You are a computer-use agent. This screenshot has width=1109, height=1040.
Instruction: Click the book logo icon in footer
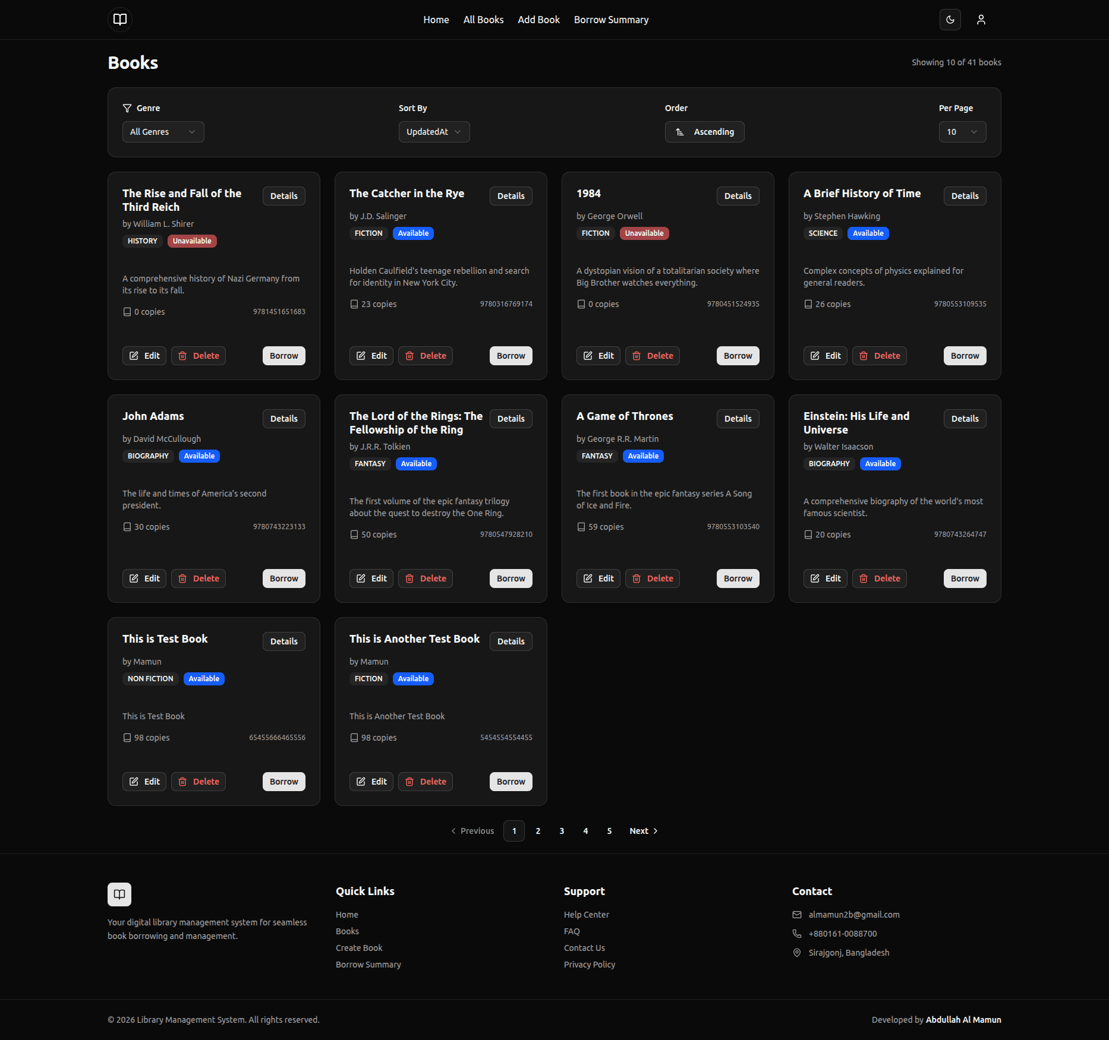click(119, 894)
